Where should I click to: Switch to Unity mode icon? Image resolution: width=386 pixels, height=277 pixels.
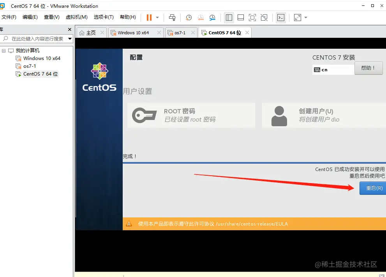click(x=264, y=18)
